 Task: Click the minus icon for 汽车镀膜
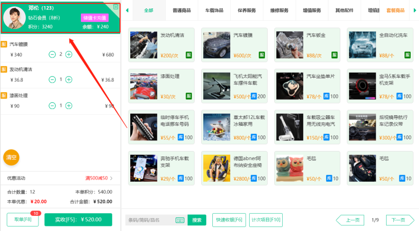pyautogui.click(x=52, y=54)
